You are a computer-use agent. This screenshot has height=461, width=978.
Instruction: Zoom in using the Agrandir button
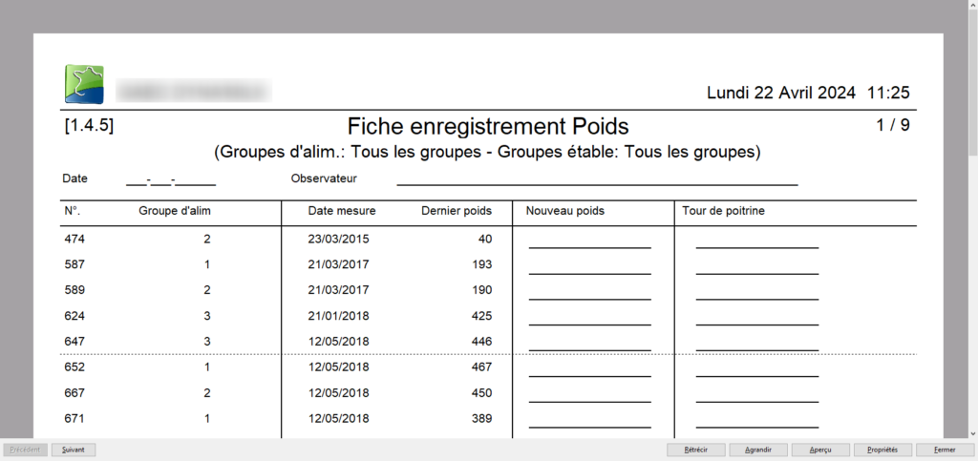757,450
